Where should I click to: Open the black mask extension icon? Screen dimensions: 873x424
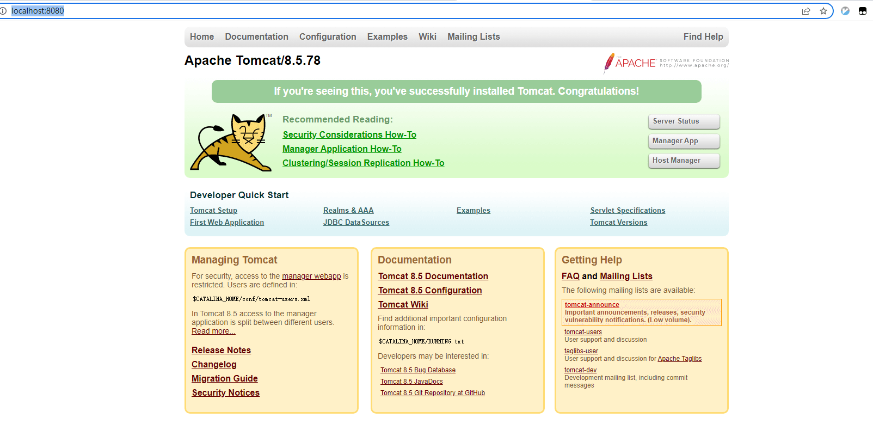[863, 11]
